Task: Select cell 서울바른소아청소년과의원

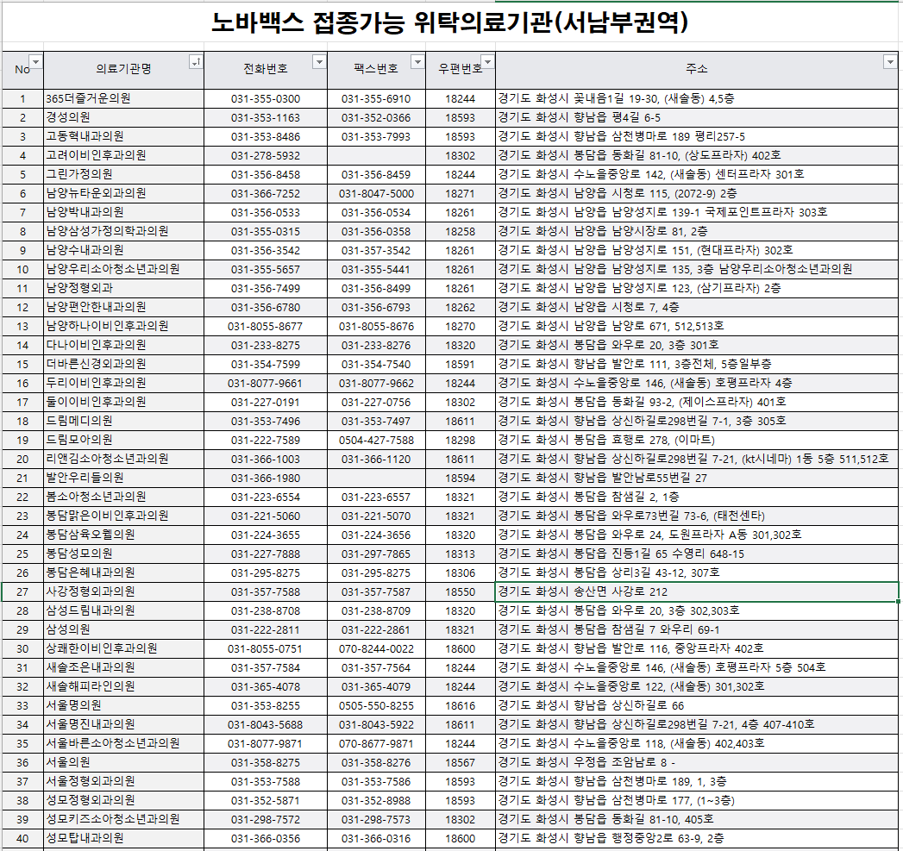Action: [124, 744]
